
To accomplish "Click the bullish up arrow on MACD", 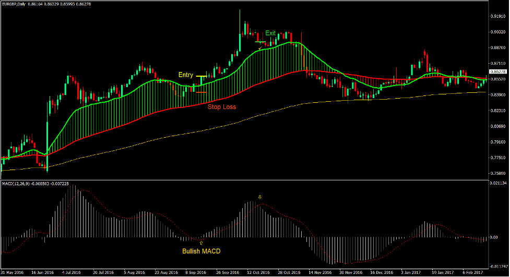I will [x=201, y=243].
